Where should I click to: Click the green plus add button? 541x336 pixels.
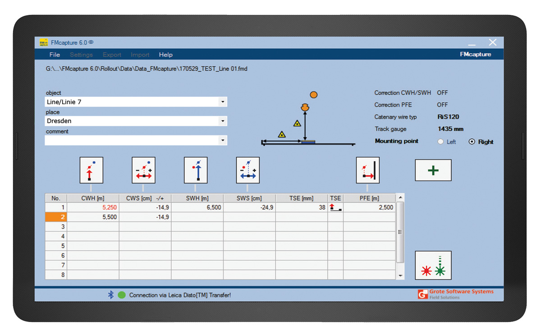click(x=433, y=170)
